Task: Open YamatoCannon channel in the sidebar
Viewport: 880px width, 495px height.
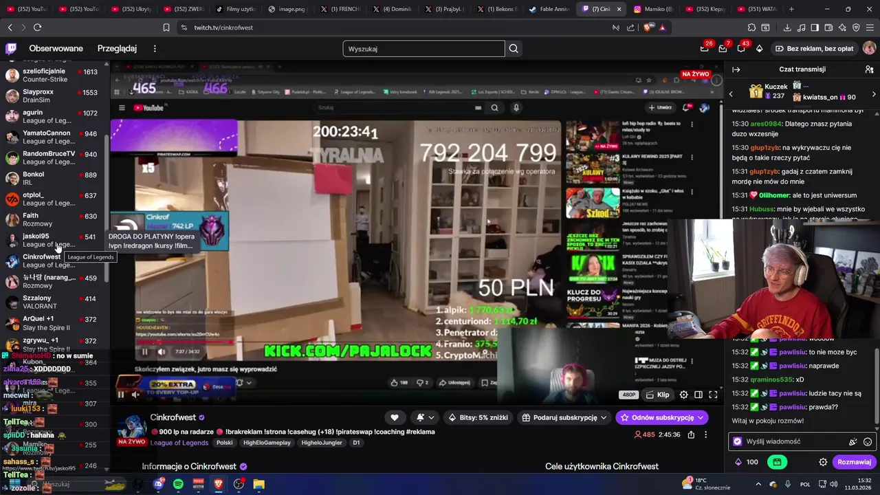Action: click(54, 137)
